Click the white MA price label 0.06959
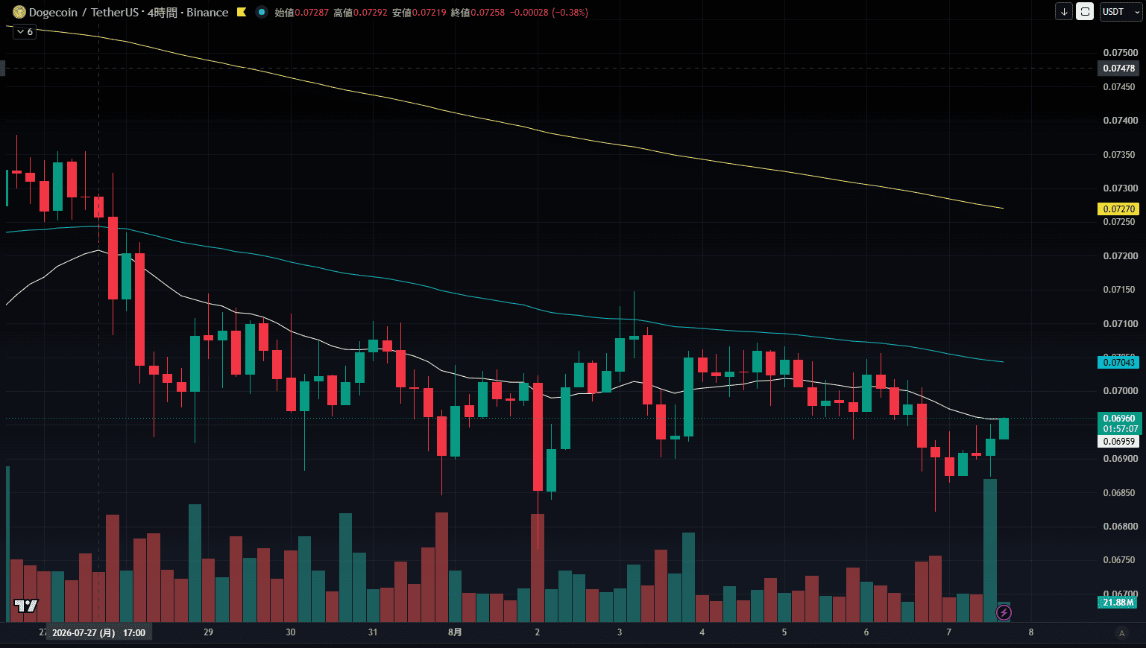1146x648 pixels. click(1118, 442)
